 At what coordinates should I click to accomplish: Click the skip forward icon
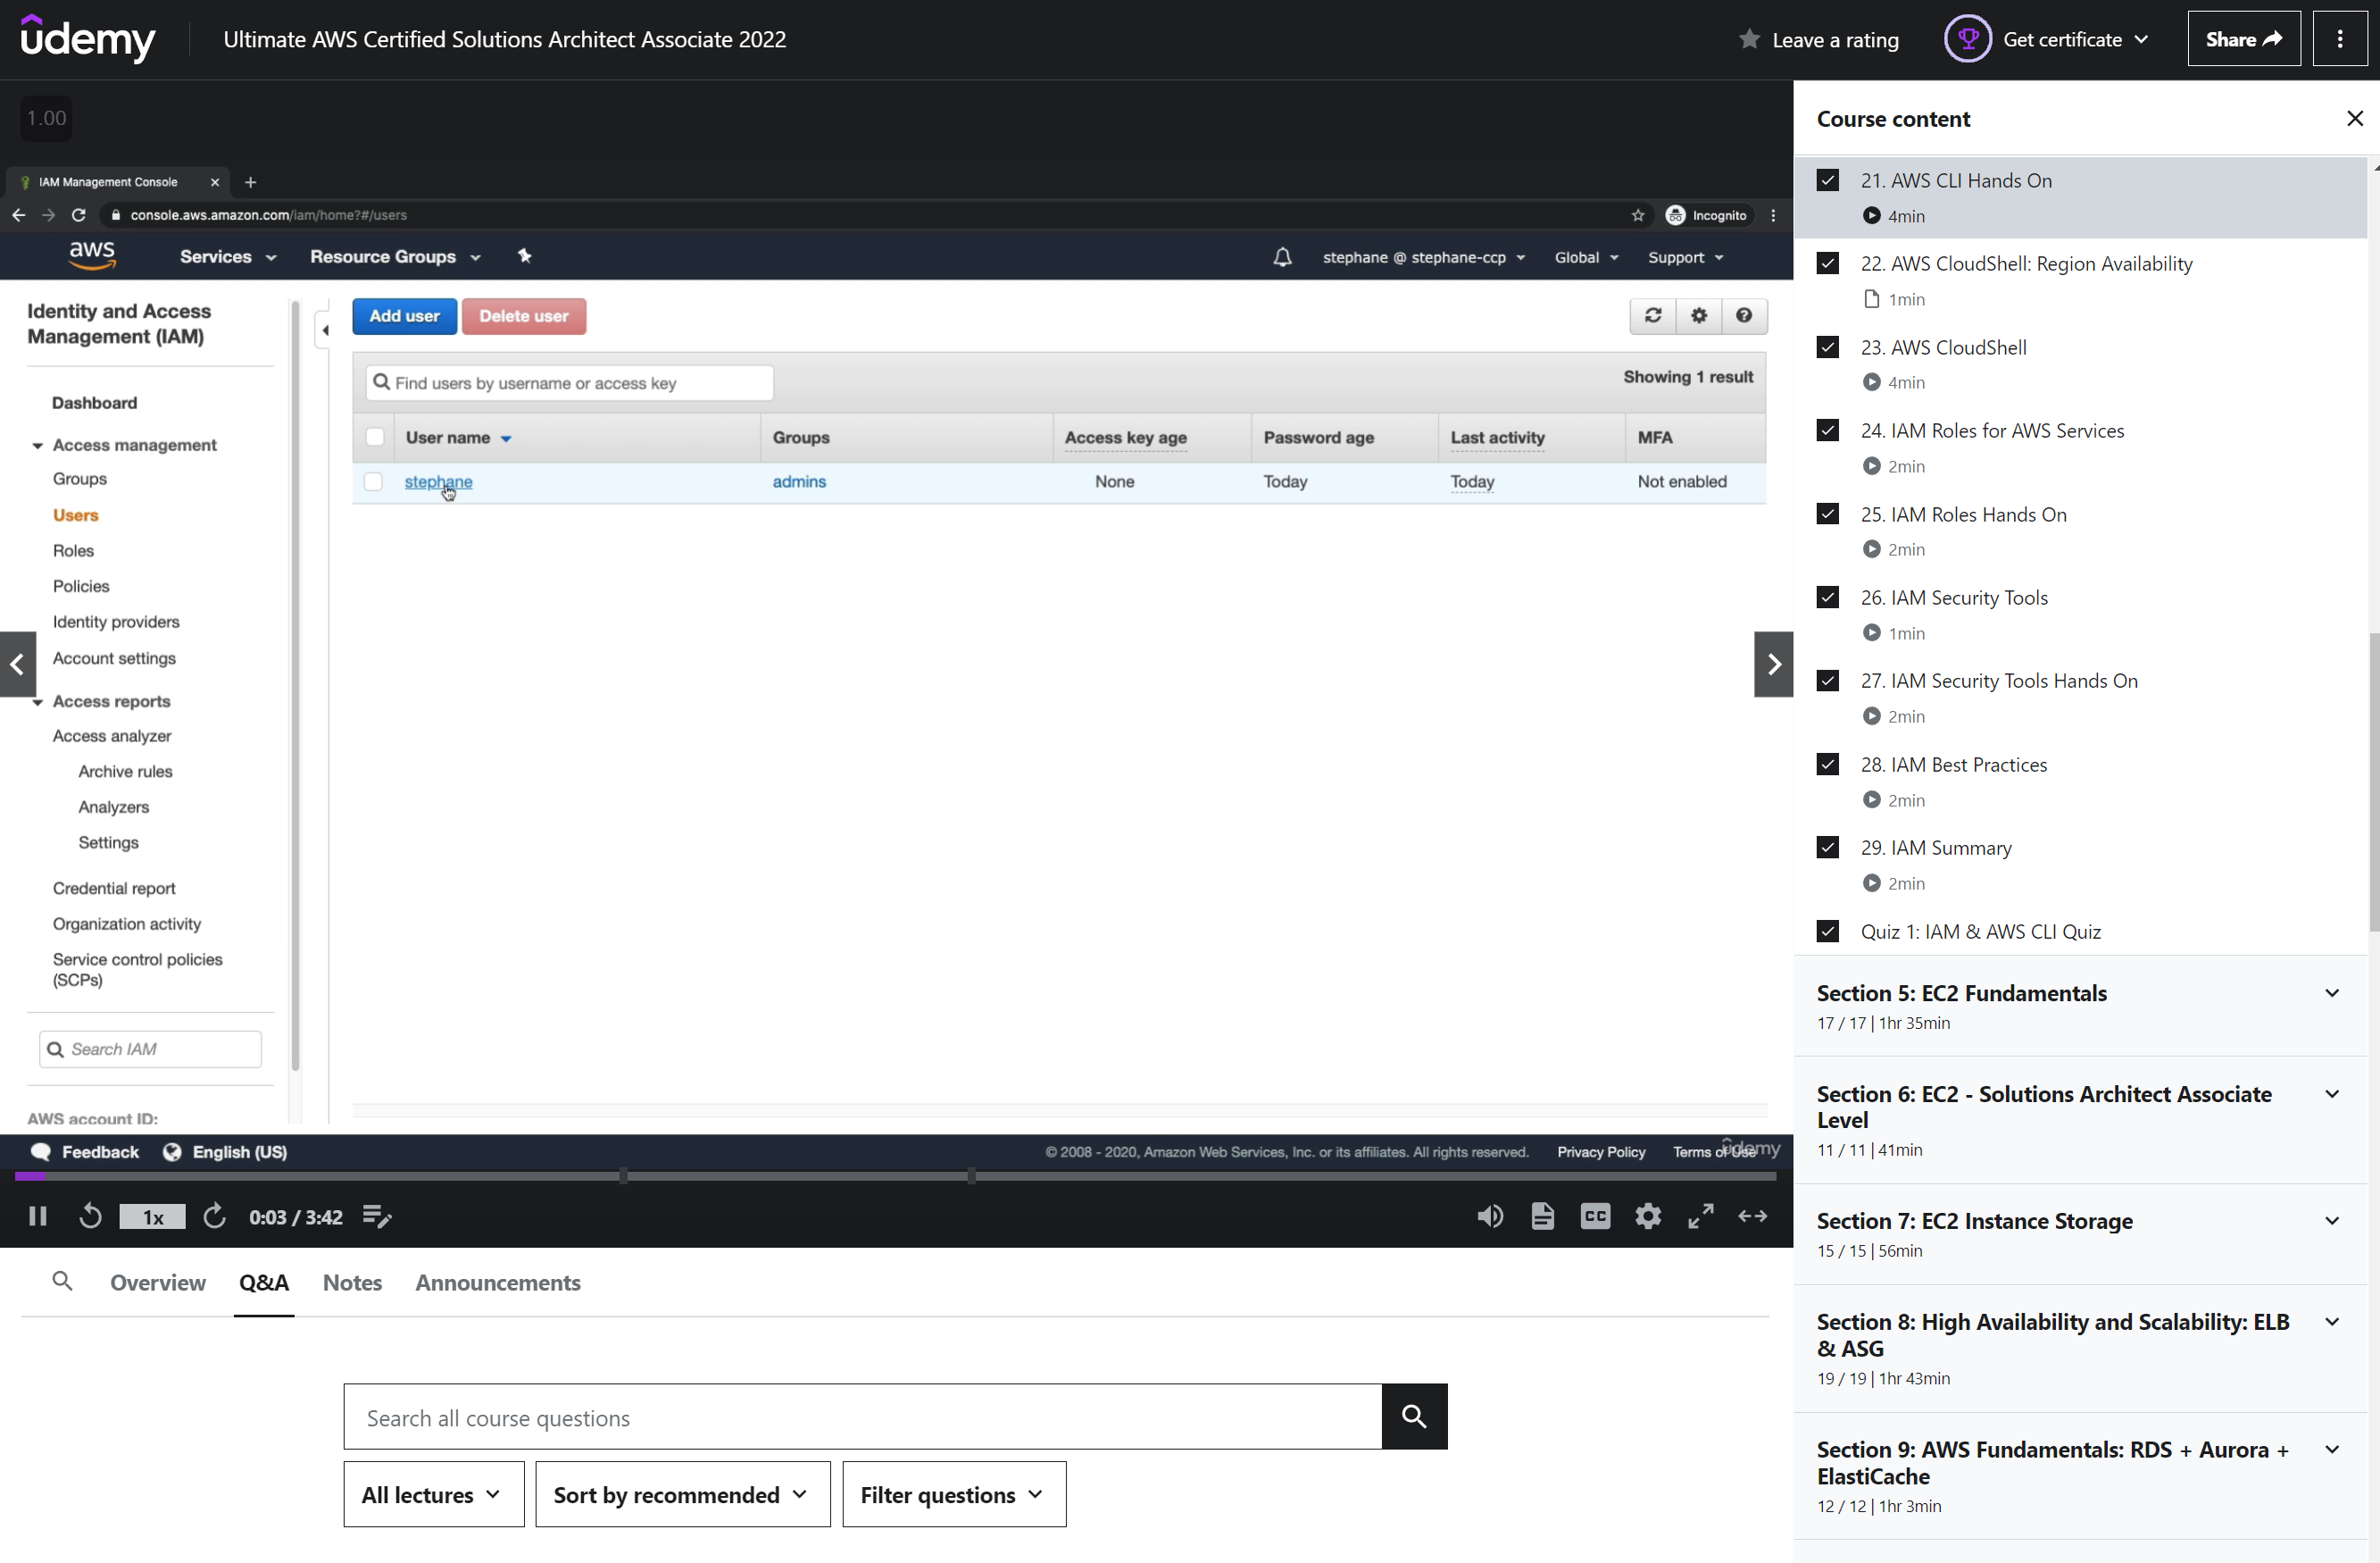[x=214, y=1216]
